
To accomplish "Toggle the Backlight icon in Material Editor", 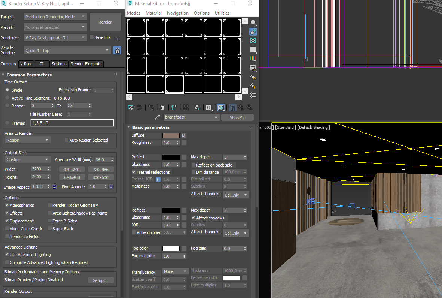I will click(x=253, y=31).
